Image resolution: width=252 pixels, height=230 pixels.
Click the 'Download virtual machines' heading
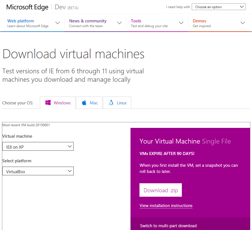(x=74, y=54)
